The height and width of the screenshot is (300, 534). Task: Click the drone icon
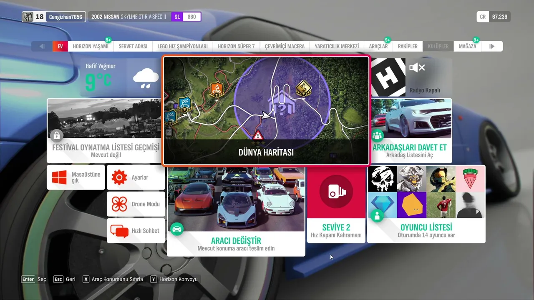(119, 204)
